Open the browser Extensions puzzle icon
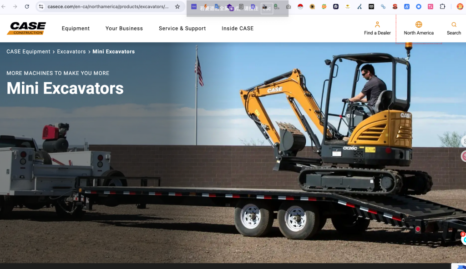The image size is (466, 269). tap(442, 7)
